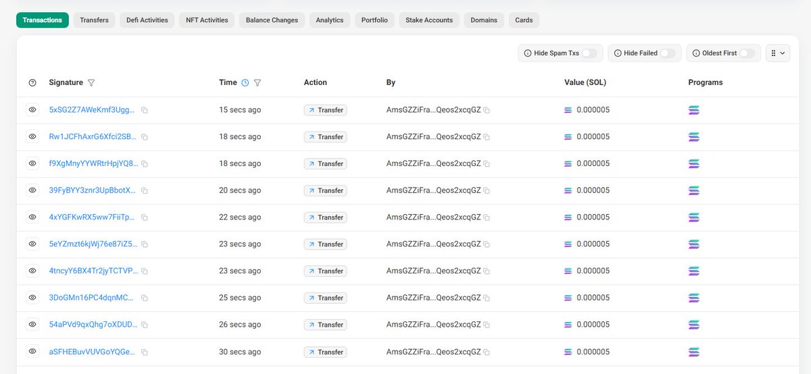811x374 pixels.
Task: Copy signature 3DoGMn16PC4dqnMC
Action: 145,298
